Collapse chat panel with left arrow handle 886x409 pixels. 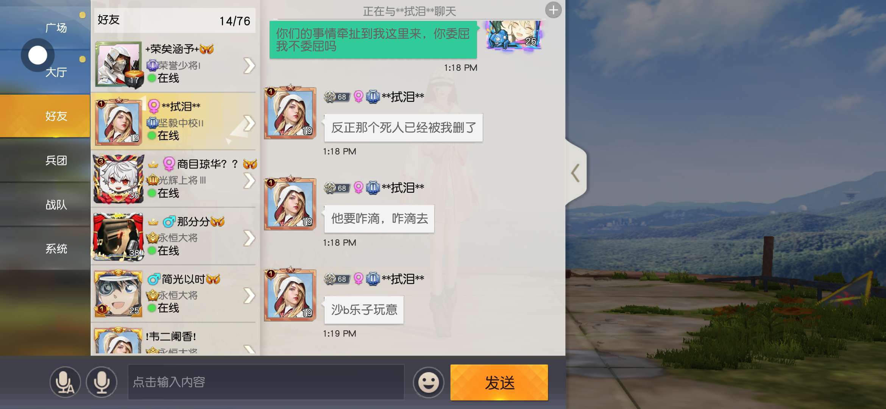[576, 173]
